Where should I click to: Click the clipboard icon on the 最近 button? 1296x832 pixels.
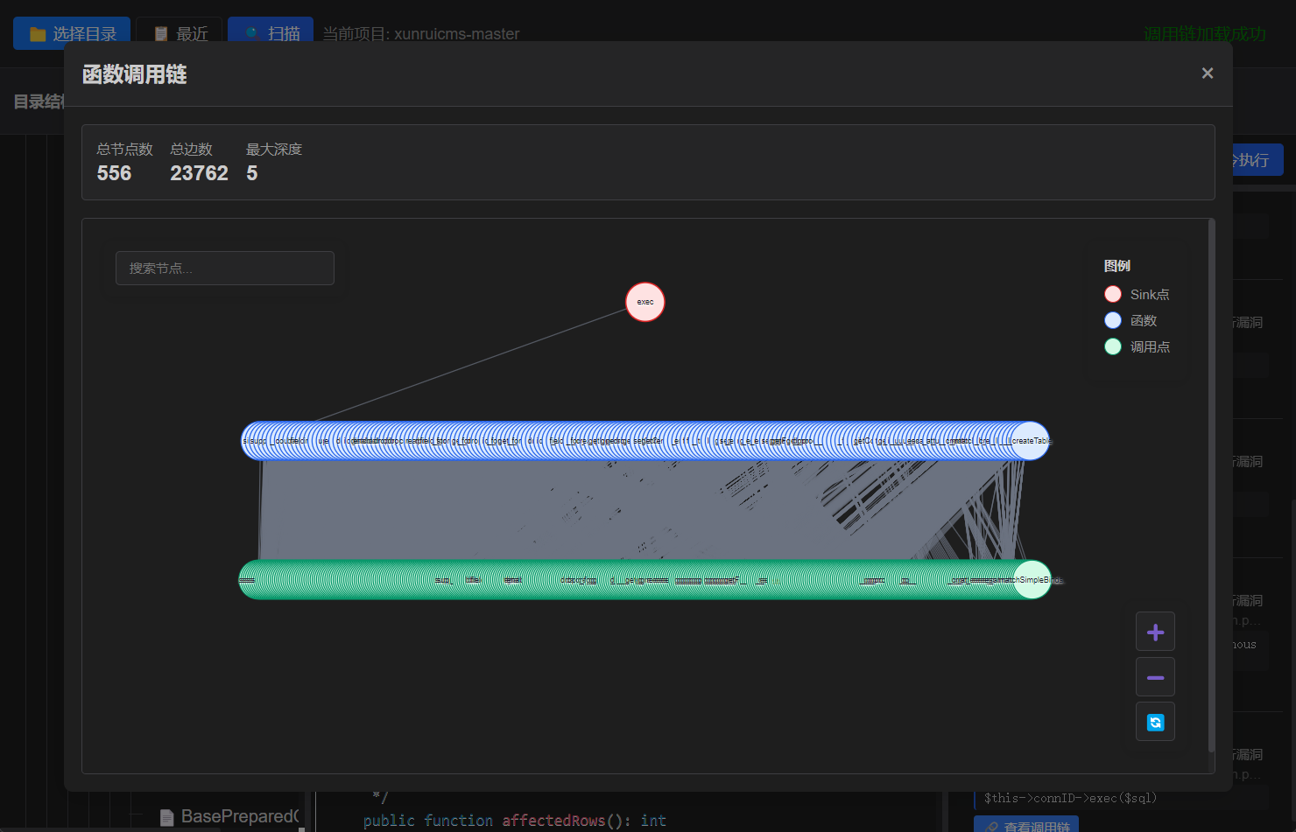tap(160, 31)
